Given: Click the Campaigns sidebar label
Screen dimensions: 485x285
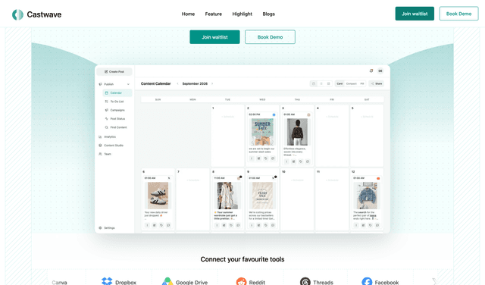Looking at the screenshot, I should tap(117, 110).
